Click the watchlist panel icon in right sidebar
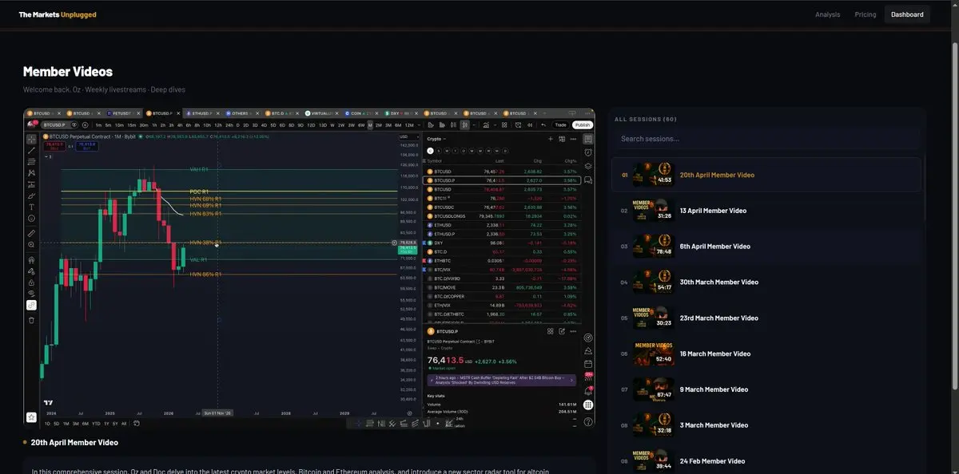The image size is (959, 474). (x=588, y=139)
